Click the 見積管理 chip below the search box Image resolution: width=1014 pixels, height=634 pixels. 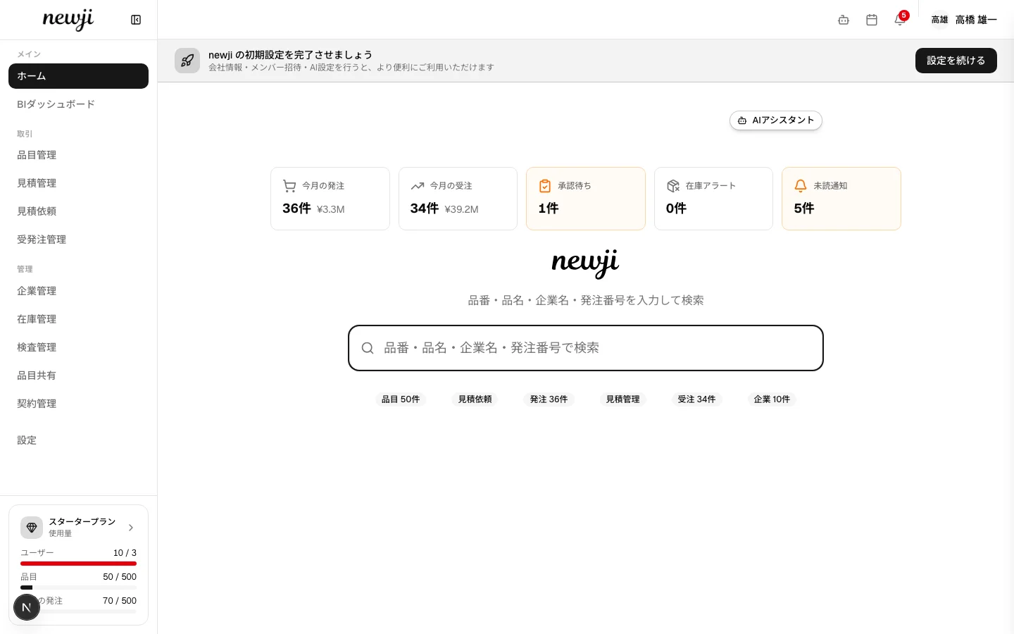[623, 399]
